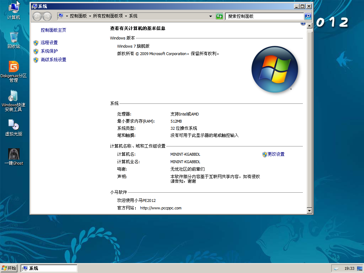Open Diskgenius partition manager desktop icon
Viewport: 364px width, 273px height.
point(14,67)
